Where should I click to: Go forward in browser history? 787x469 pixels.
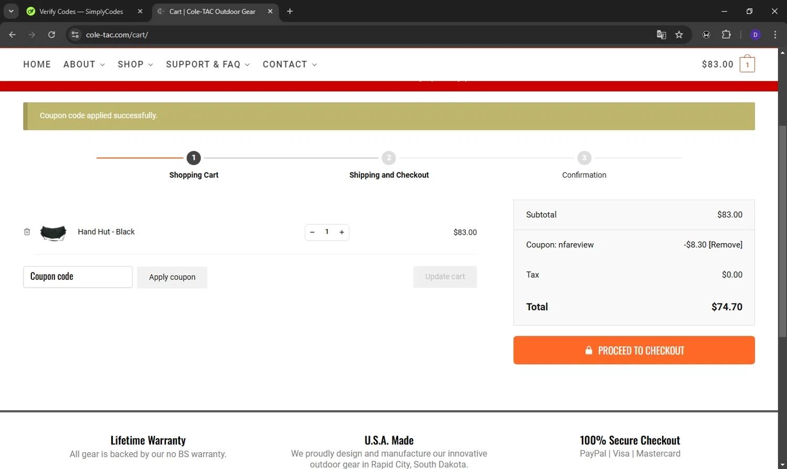32,35
